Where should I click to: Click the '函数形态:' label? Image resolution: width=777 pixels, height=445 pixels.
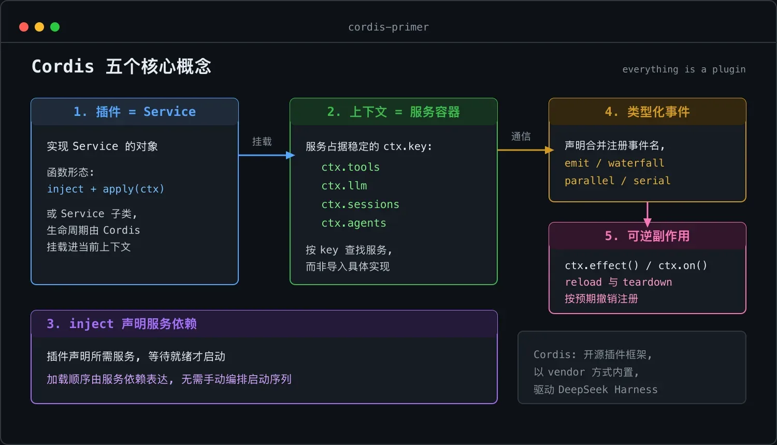tap(70, 172)
